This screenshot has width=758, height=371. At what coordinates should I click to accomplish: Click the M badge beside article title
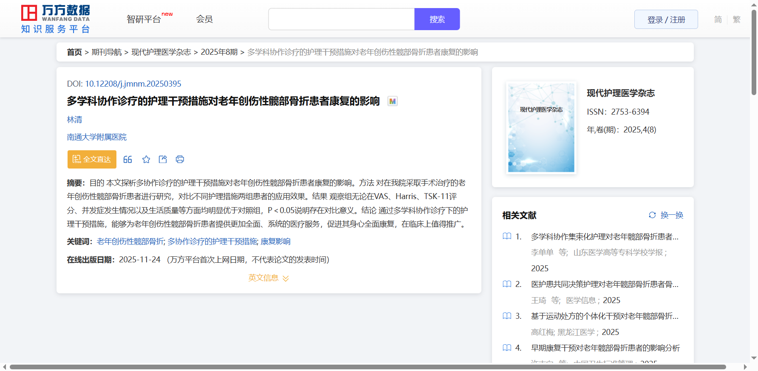393,101
